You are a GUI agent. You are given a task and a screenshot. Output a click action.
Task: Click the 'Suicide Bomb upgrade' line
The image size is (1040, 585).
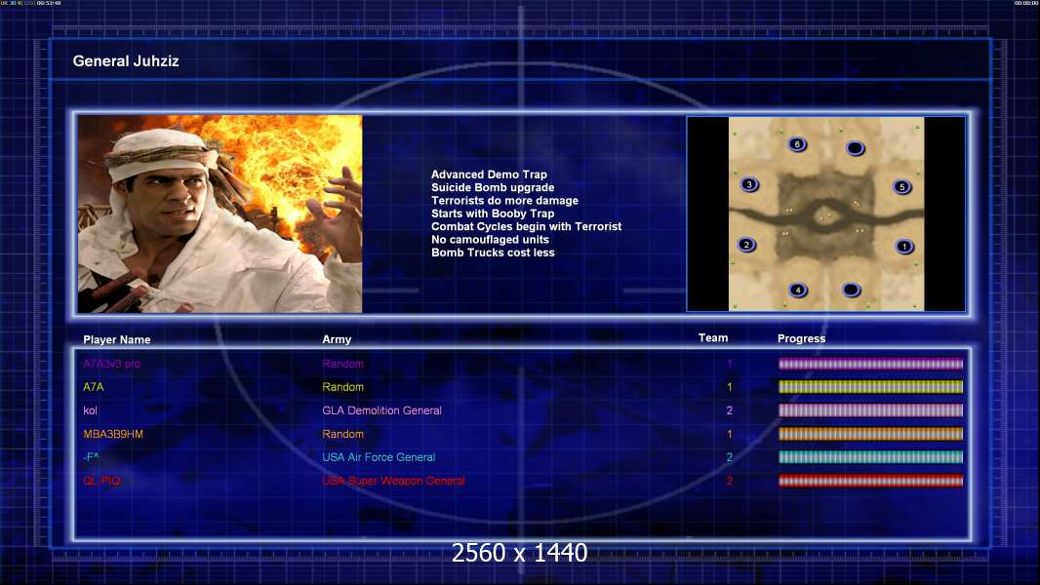click(x=493, y=187)
